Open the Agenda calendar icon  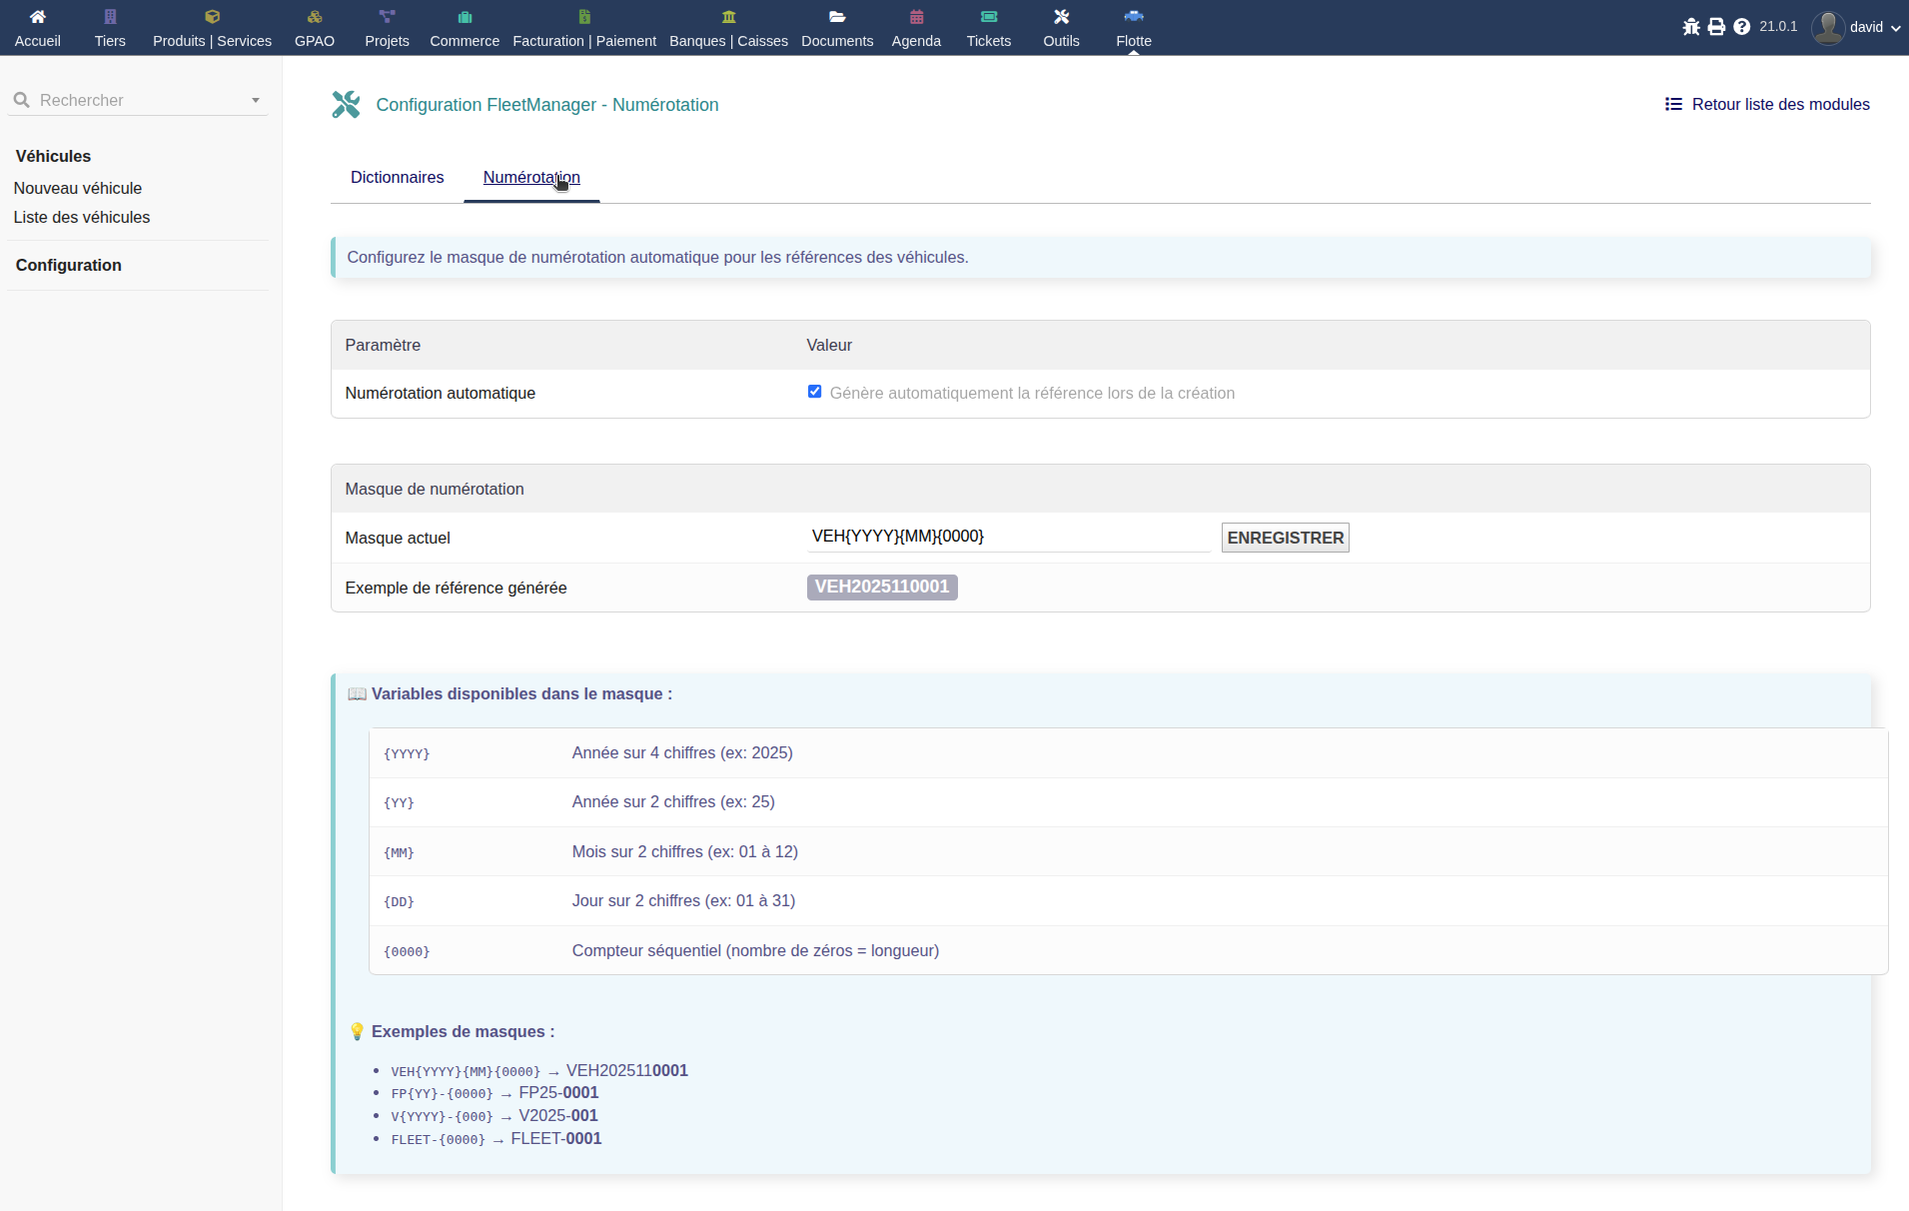[916, 17]
